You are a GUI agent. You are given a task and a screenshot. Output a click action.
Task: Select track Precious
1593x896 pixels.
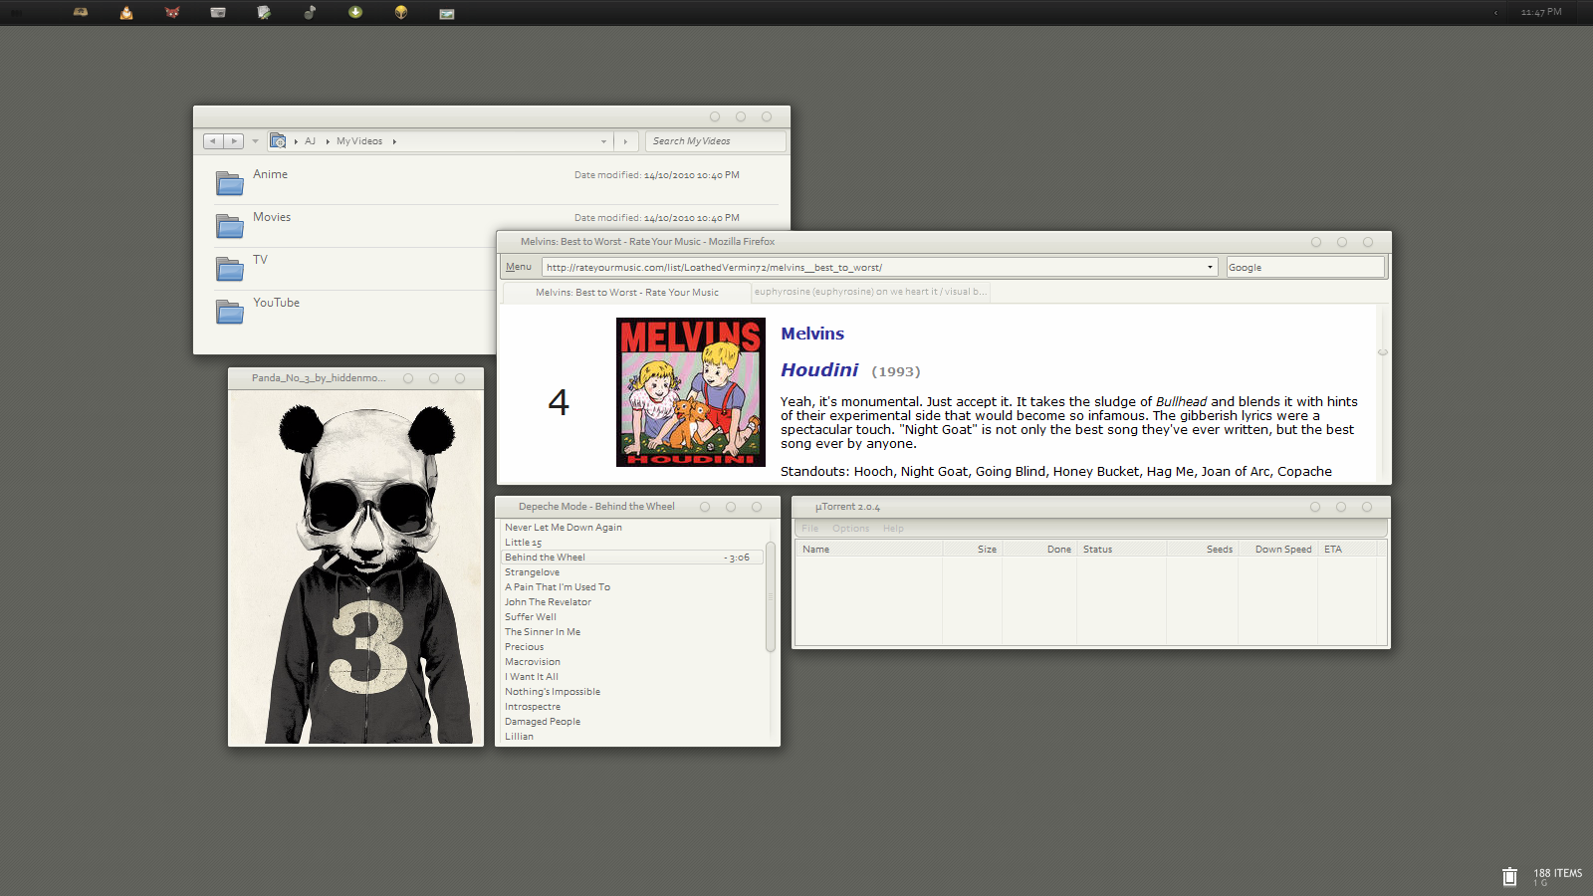click(x=524, y=647)
